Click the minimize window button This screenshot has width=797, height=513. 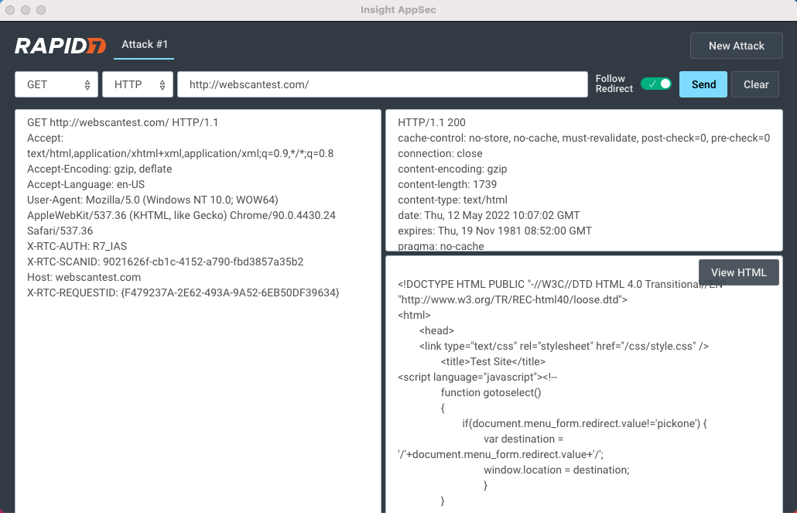click(x=26, y=10)
